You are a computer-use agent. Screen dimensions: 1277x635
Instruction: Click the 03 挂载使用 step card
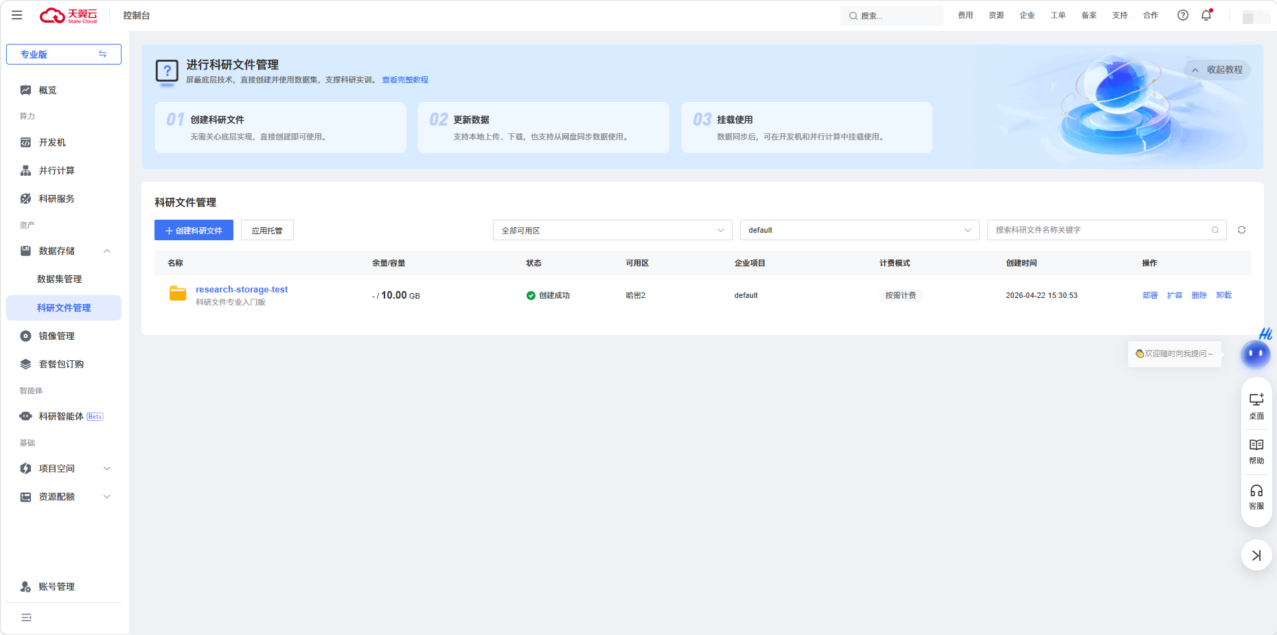point(807,128)
